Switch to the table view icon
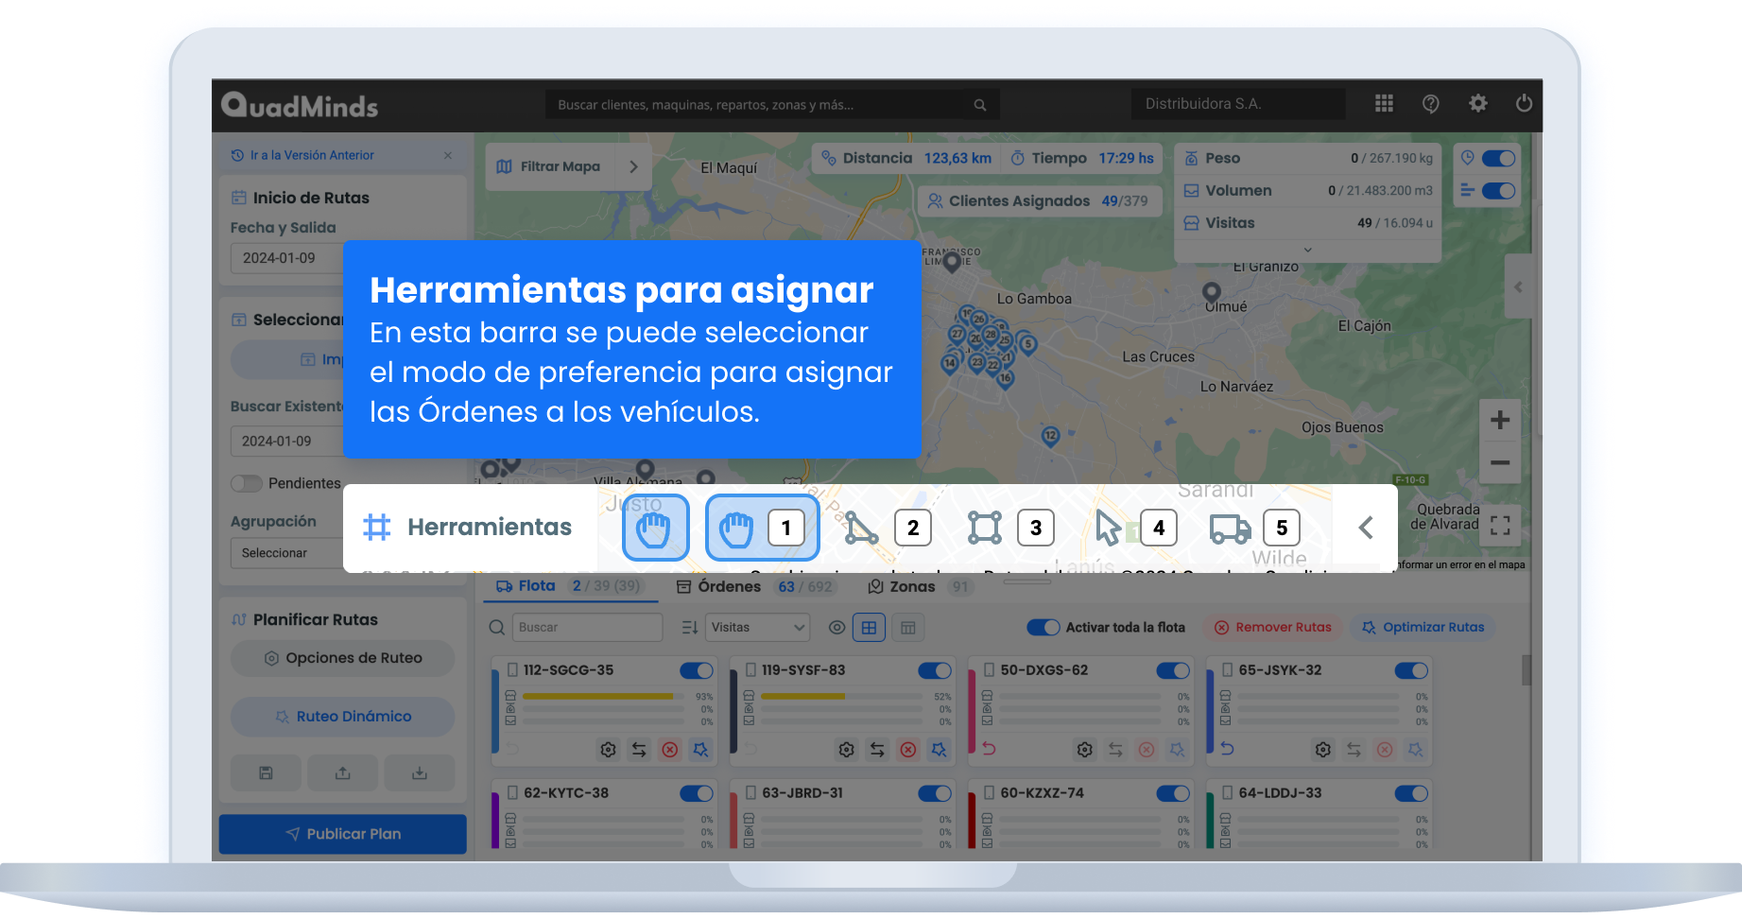The image size is (1742, 919). [x=908, y=627]
